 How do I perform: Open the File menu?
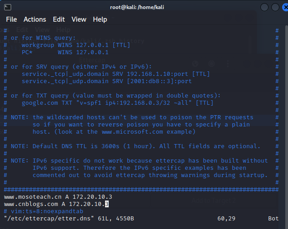coord(11,19)
